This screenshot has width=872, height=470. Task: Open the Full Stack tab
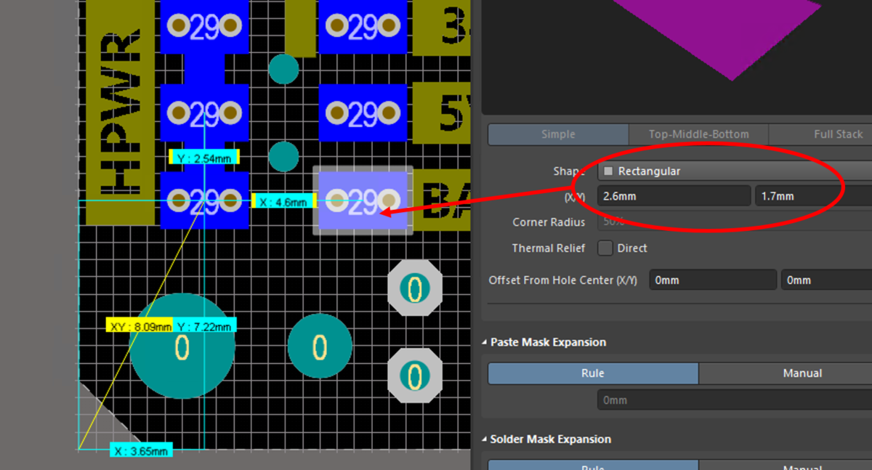pyautogui.click(x=820, y=134)
